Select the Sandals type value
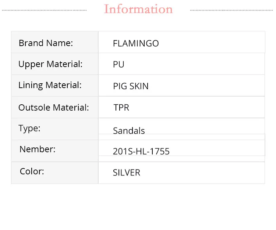This screenshot has width=276, height=230. click(x=129, y=131)
